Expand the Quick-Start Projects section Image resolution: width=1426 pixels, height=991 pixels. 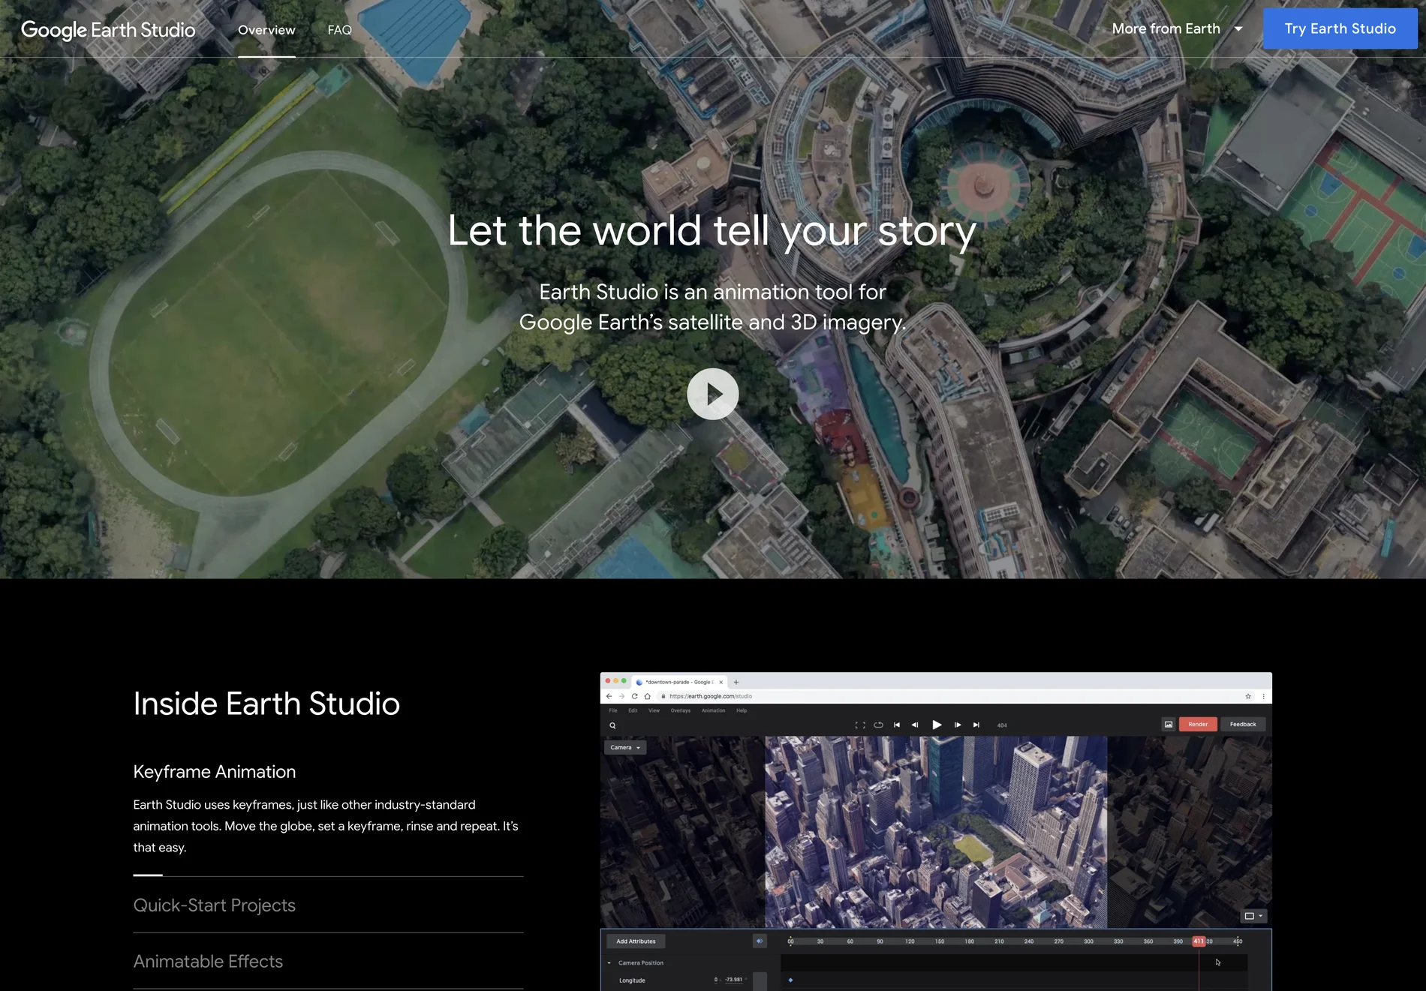[x=215, y=905]
